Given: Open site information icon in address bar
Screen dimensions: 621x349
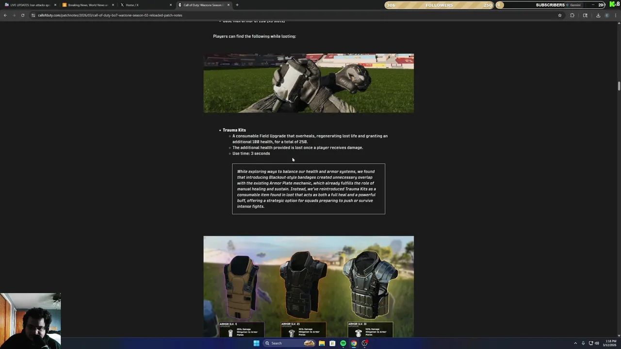Looking at the screenshot, I should click(33, 15).
